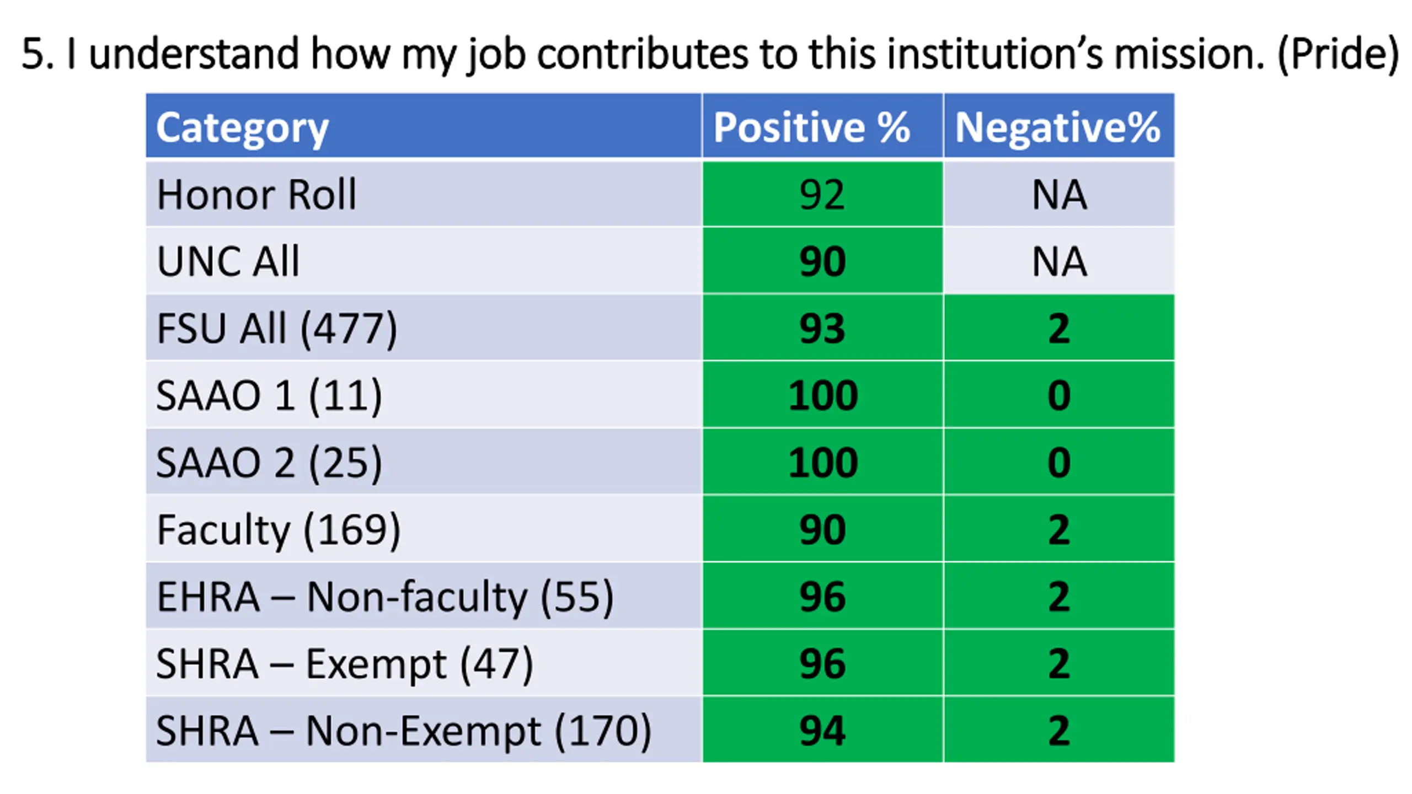
Task: Click the slide title about institution's mission
Action: (x=710, y=54)
